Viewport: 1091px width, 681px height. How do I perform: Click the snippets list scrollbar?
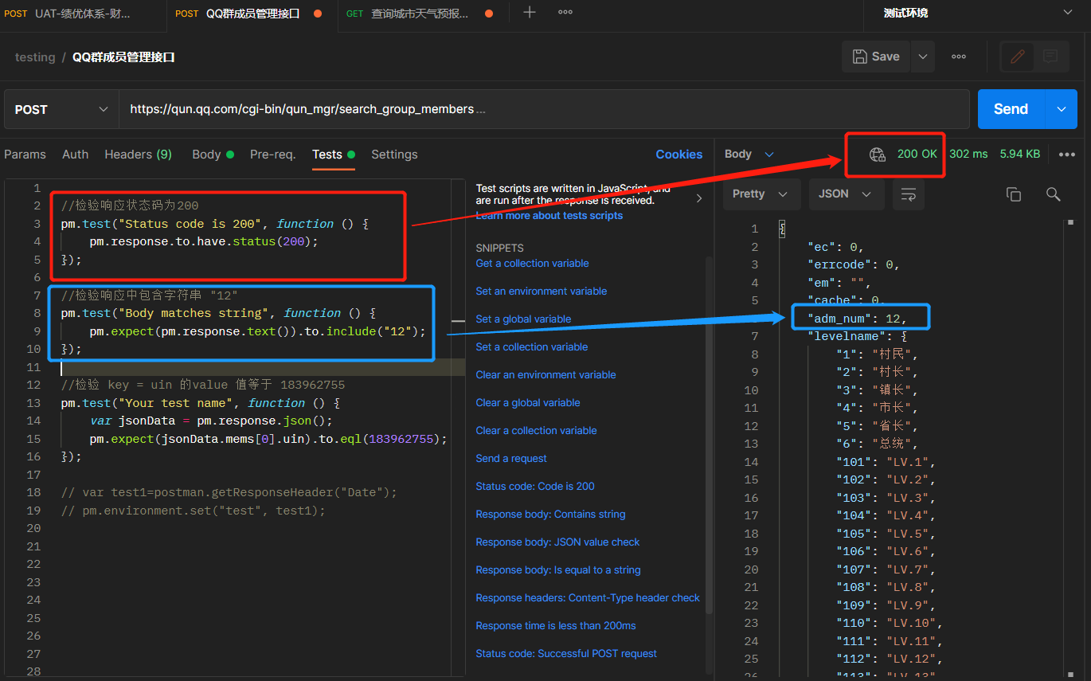pyautogui.click(x=708, y=434)
